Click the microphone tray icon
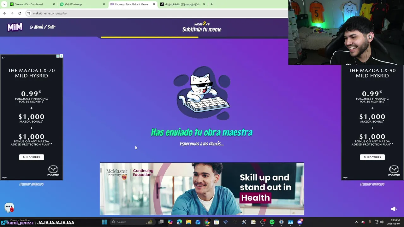Screen dimensions: 404x227 click(370, 222)
